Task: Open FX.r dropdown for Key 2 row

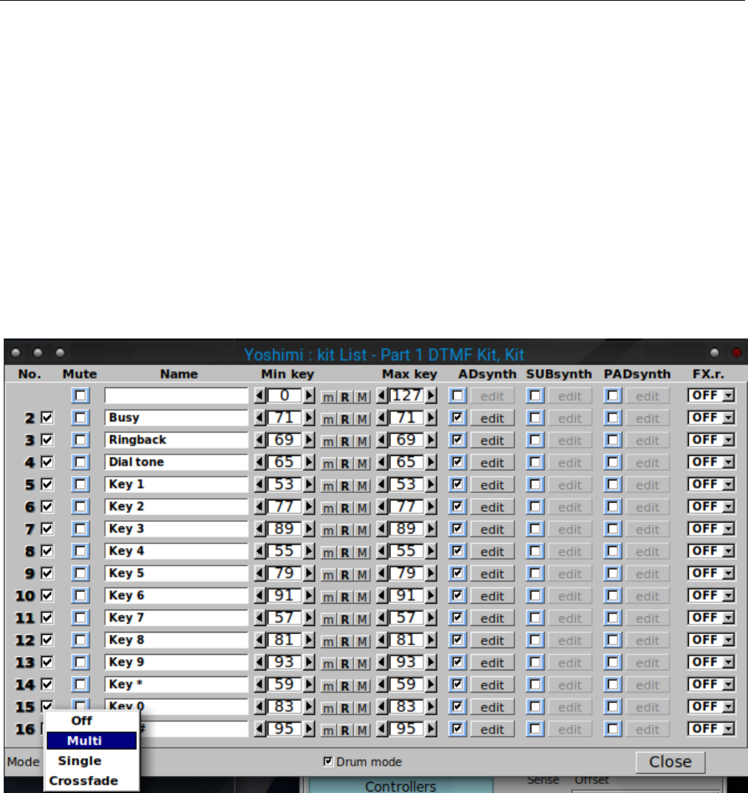Action: pyautogui.click(x=710, y=507)
